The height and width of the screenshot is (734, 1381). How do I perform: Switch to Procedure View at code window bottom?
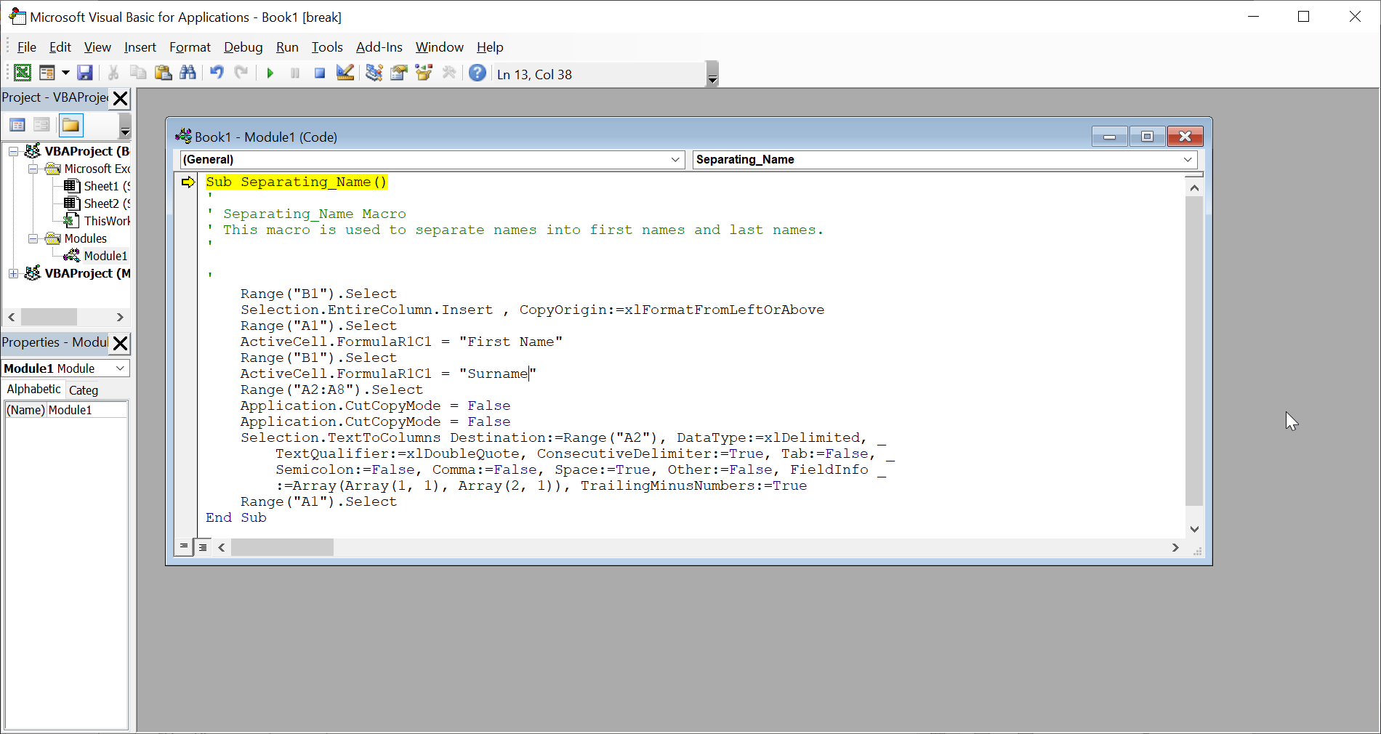pos(184,547)
